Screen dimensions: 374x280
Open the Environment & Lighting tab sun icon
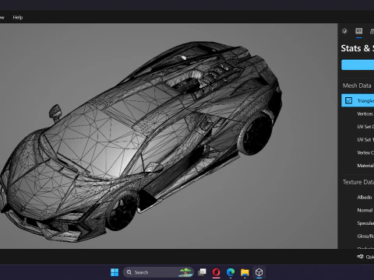(x=344, y=31)
